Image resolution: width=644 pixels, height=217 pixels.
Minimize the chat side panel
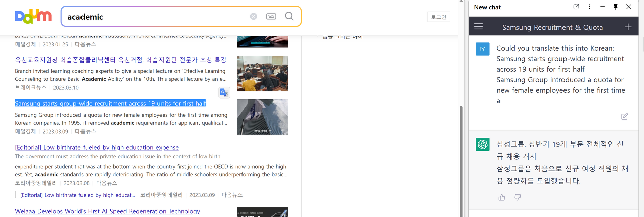pyautogui.click(x=603, y=7)
